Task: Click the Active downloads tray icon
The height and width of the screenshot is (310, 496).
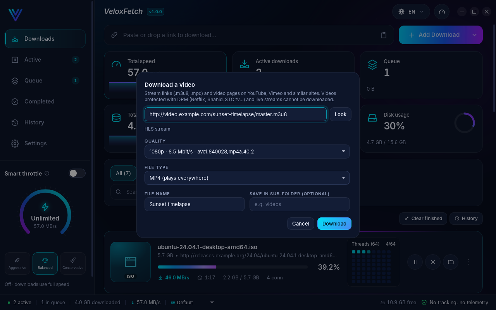Action: (245, 65)
